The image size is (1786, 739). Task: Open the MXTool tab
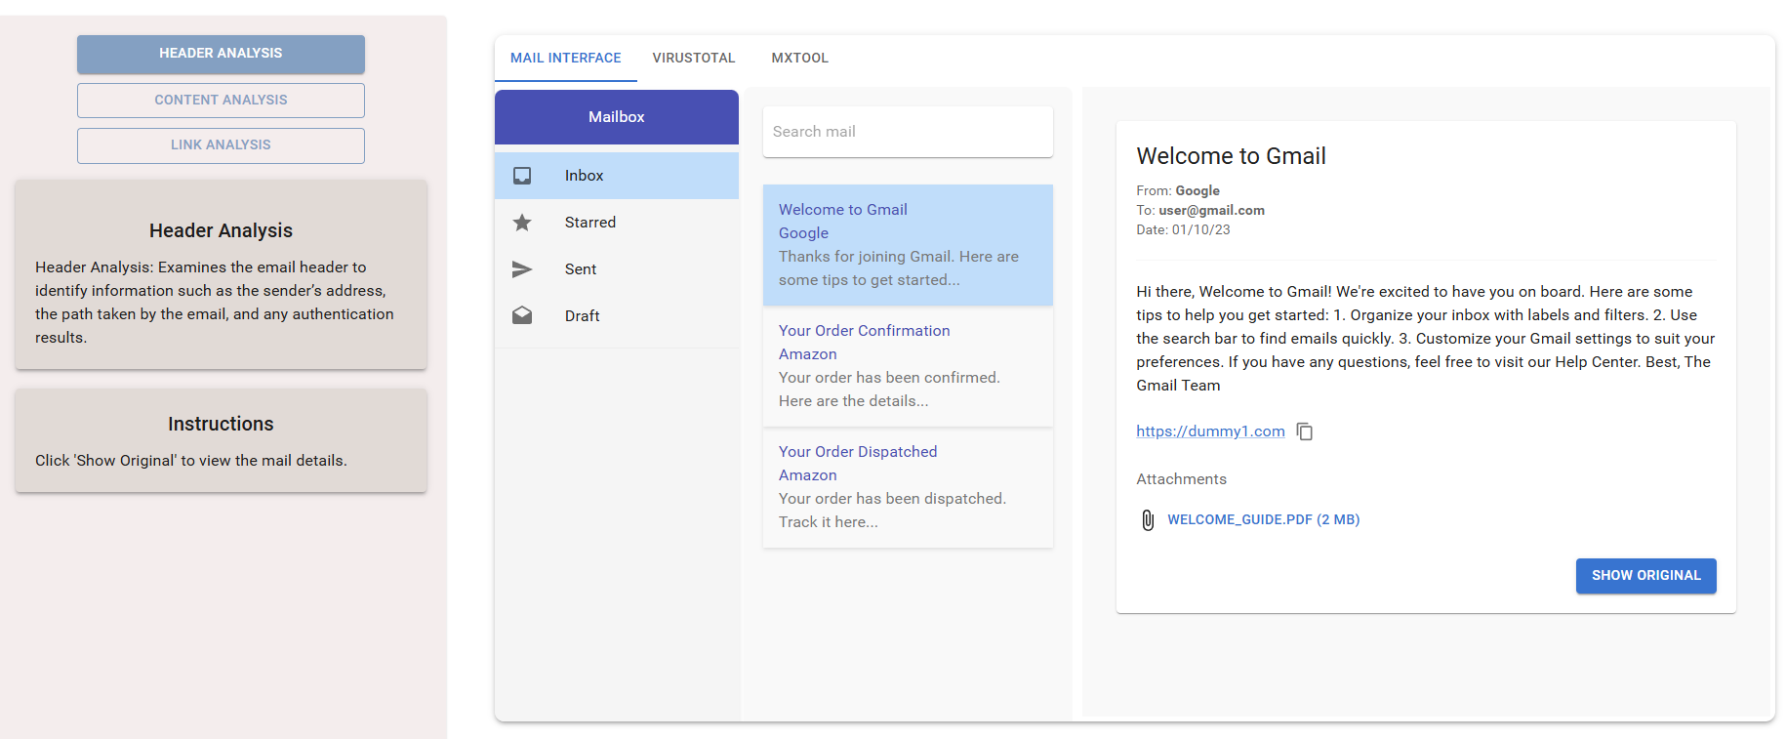coord(799,59)
